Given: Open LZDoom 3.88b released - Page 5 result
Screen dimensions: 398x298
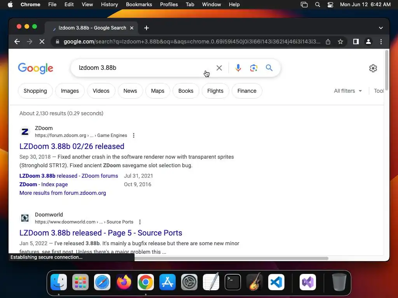Looking at the screenshot, I should (101, 233).
